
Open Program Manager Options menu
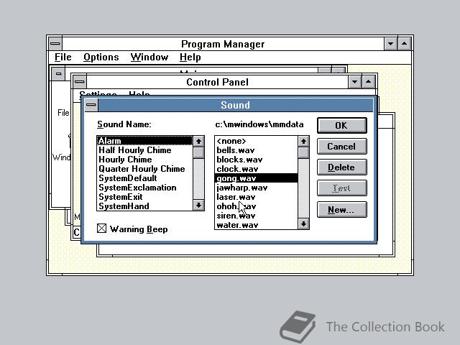click(101, 57)
